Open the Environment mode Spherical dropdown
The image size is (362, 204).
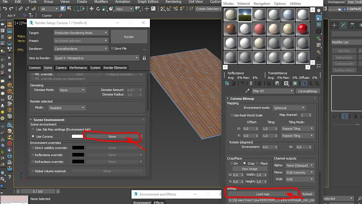(x=289, y=108)
